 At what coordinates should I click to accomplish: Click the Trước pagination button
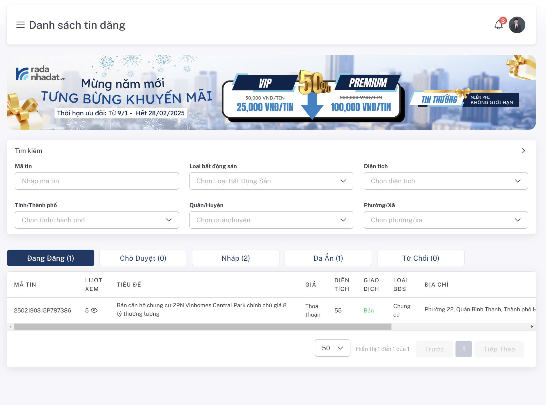click(434, 349)
